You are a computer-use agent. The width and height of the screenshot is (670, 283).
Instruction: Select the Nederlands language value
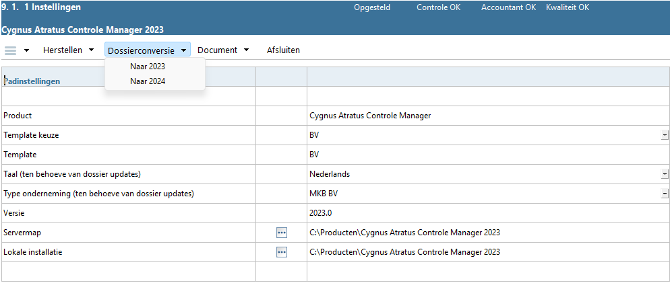330,174
